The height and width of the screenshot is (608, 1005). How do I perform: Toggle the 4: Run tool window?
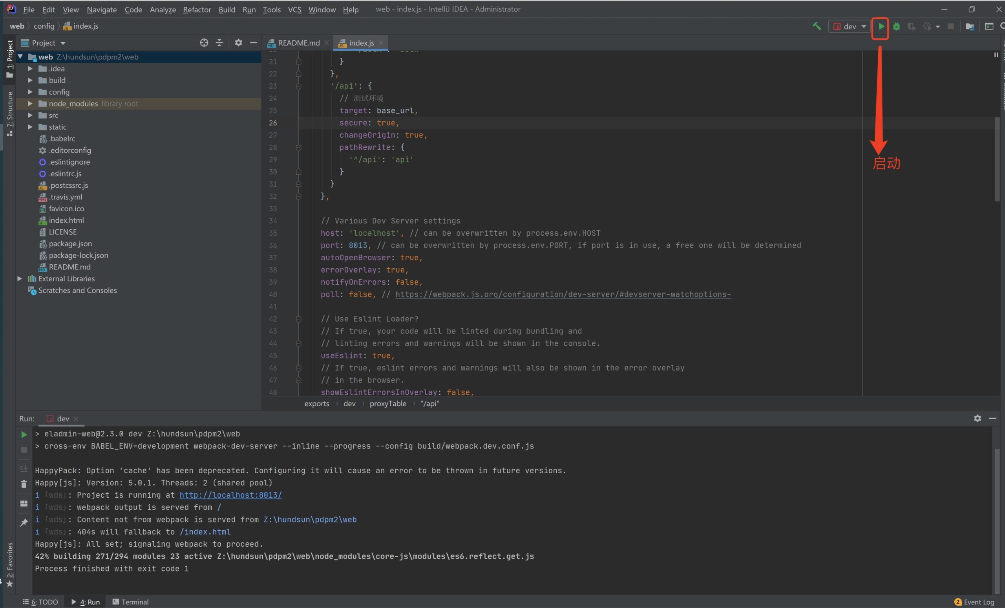(86, 602)
